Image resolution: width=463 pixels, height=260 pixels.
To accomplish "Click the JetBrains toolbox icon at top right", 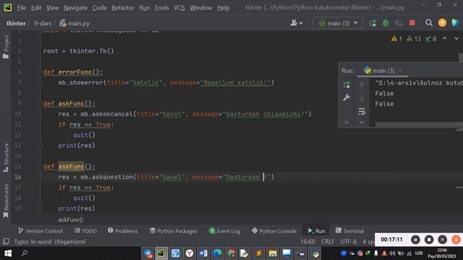I will pyautogui.click(x=455, y=23).
